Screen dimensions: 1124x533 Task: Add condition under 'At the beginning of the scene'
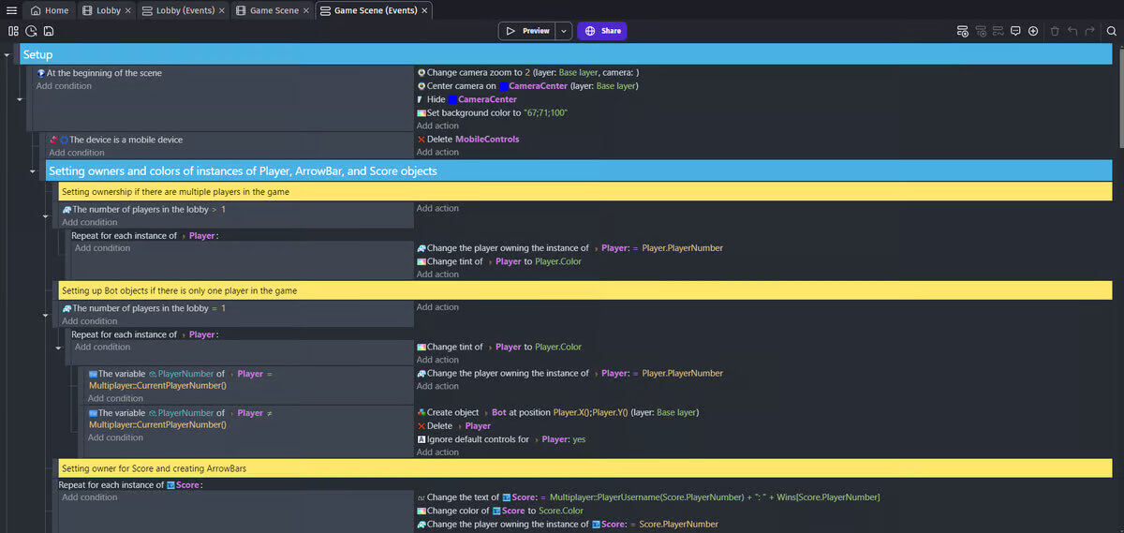click(64, 86)
